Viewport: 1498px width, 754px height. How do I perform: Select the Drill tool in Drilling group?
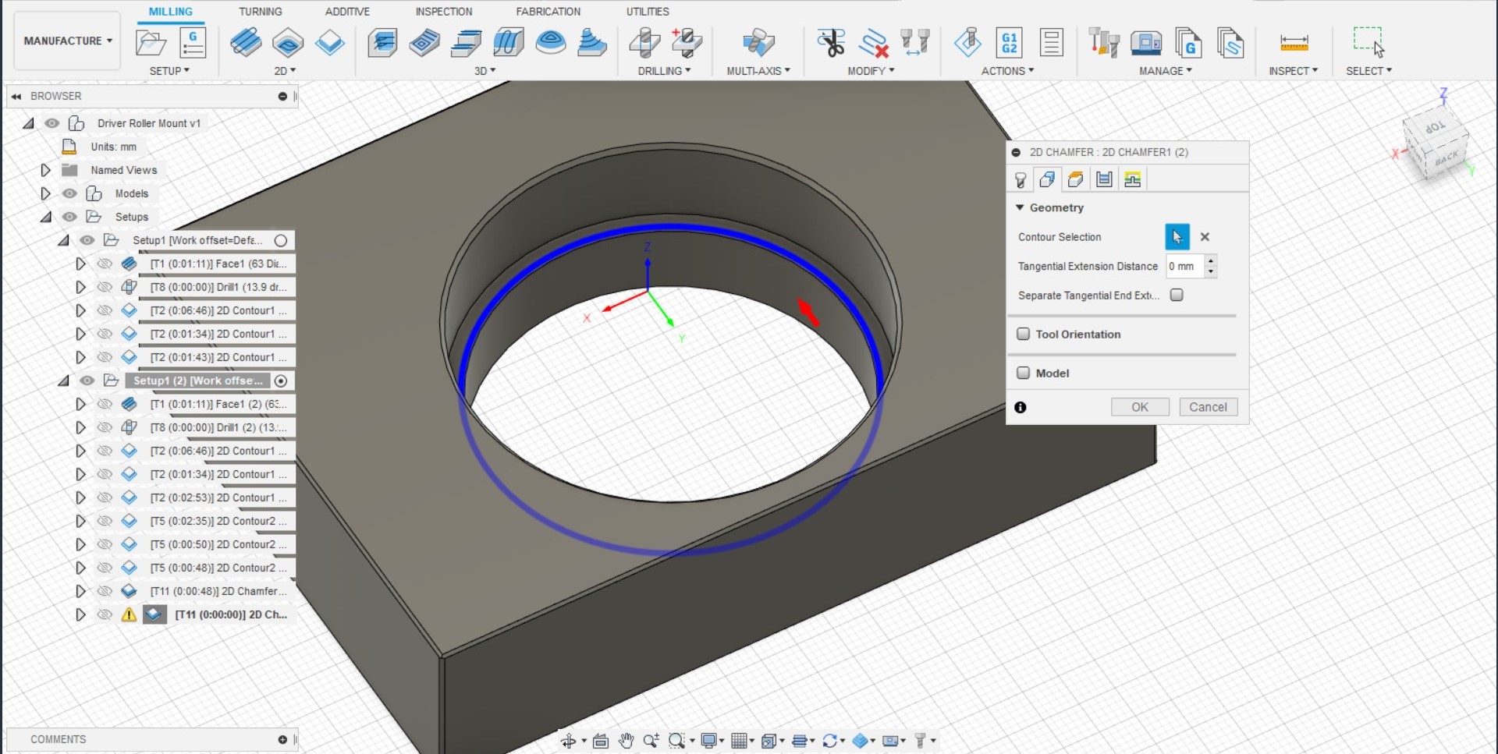(x=644, y=43)
